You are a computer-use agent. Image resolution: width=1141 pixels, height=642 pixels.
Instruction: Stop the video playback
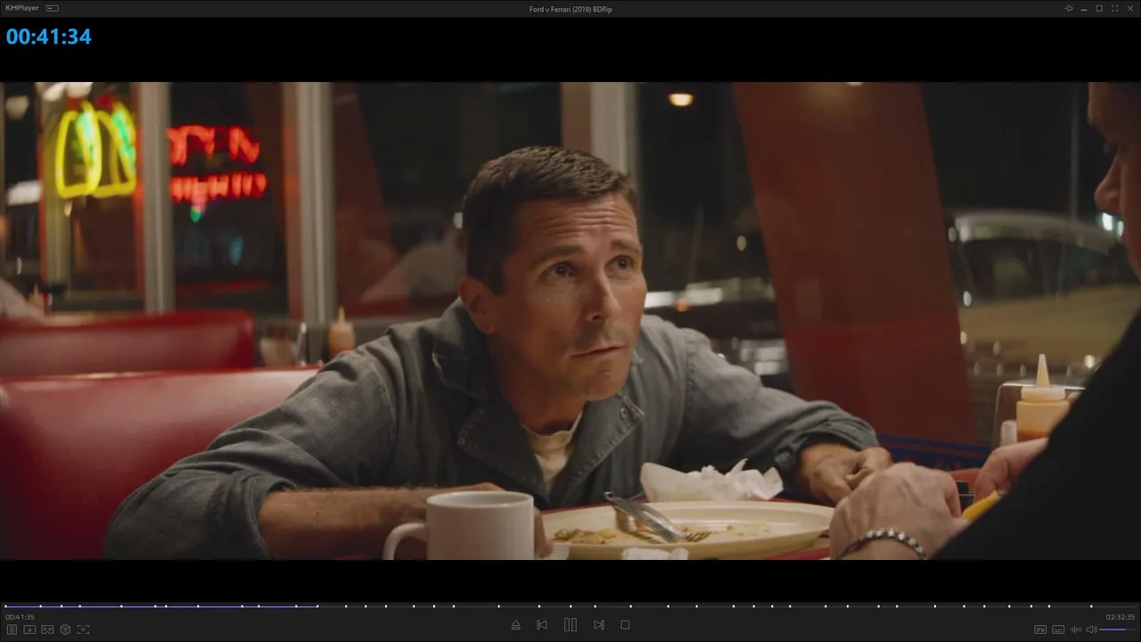(x=625, y=625)
